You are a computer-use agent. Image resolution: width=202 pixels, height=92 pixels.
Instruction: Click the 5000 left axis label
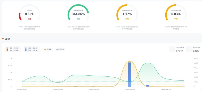tap(10, 79)
